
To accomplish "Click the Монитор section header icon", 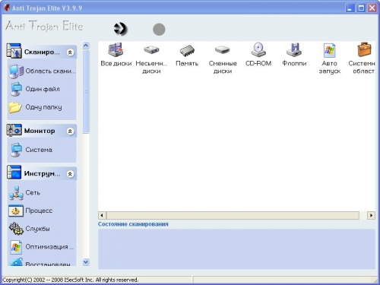I will tap(14, 130).
